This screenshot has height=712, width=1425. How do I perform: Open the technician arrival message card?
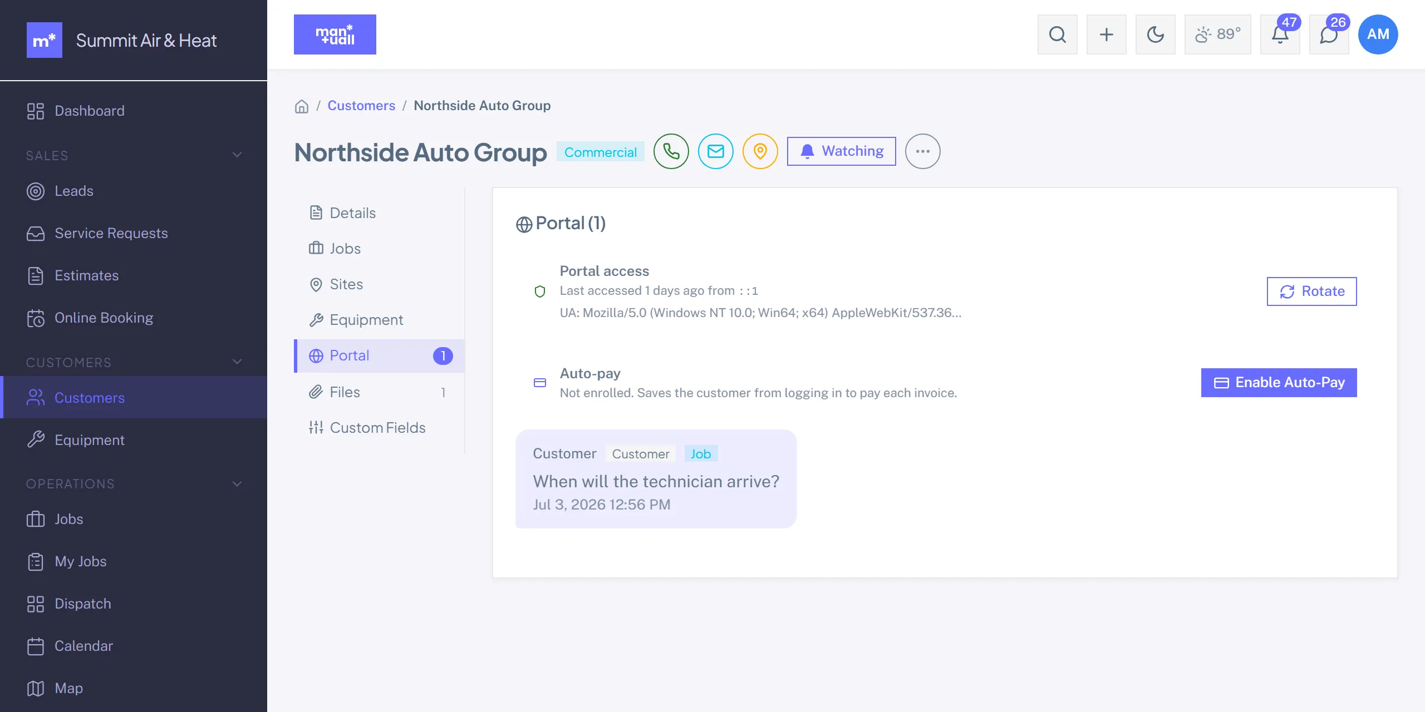(656, 478)
